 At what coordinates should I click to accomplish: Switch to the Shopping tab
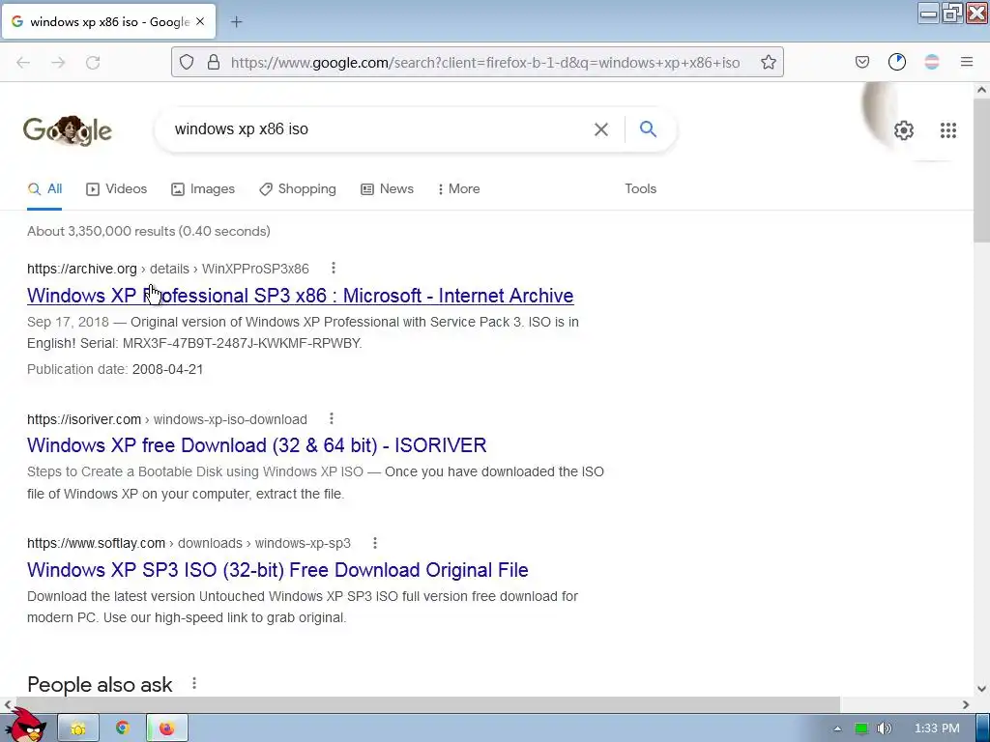point(298,188)
